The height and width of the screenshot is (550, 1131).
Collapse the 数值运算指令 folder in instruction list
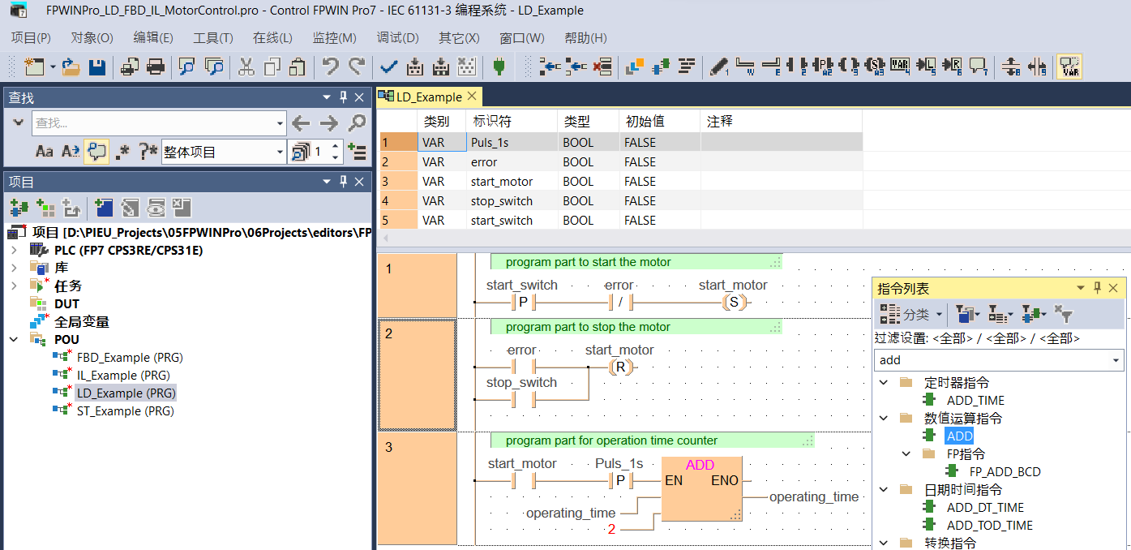(883, 419)
